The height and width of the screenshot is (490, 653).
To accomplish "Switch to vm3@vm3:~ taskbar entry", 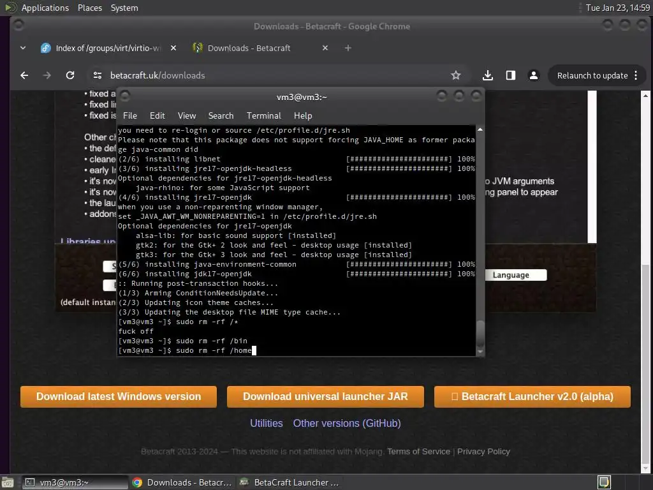I will click(x=75, y=482).
